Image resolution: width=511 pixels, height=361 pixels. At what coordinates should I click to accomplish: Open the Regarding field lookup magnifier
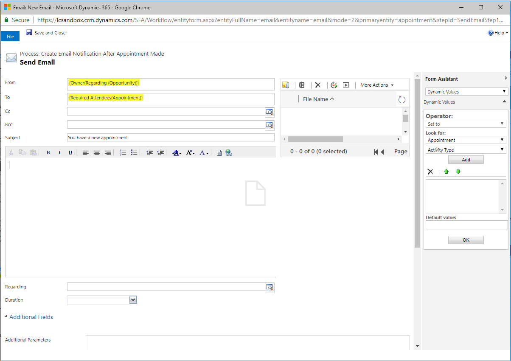pos(270,287)
